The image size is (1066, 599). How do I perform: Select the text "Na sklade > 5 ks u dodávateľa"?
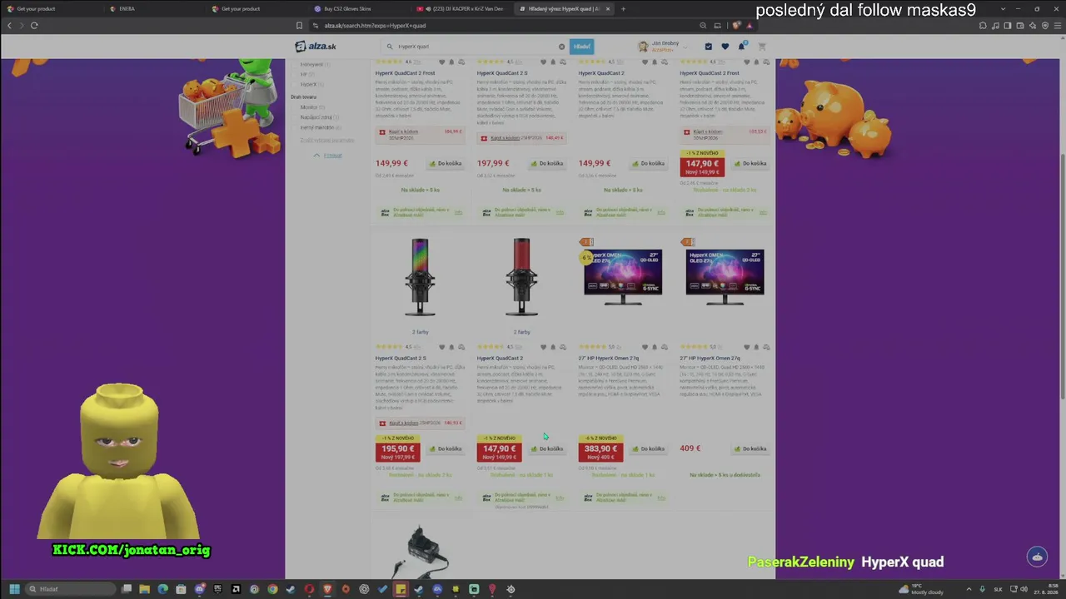[725, 475]
